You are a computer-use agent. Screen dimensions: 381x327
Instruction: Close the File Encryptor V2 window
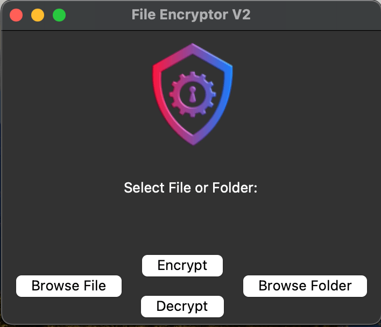(x=16, y=15)
